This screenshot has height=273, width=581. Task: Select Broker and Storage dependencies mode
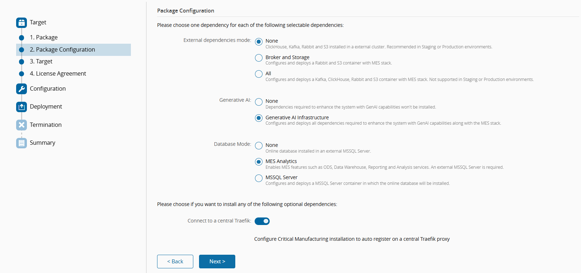(259, 58)
